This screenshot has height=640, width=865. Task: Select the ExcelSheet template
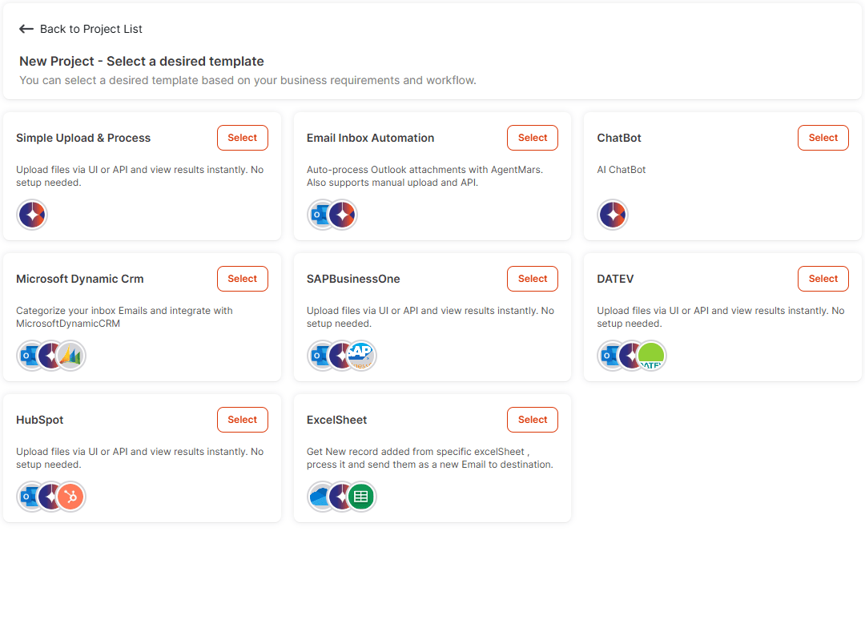[x=533, y=420]
